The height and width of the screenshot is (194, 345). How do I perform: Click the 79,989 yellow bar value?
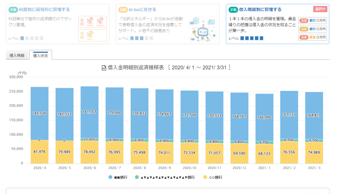[x=64, y=152]
